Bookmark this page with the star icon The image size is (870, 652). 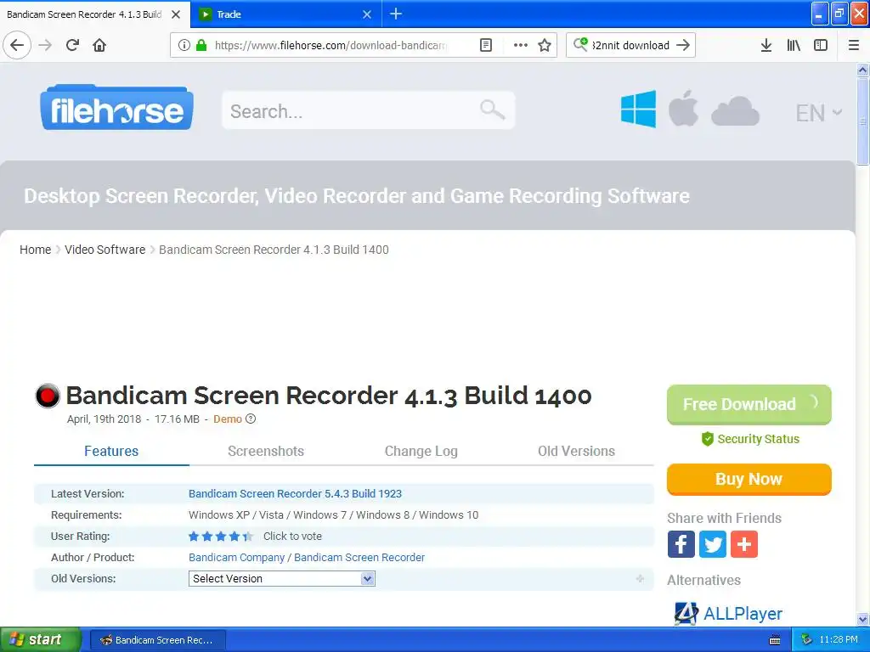[x=545, y=45]
